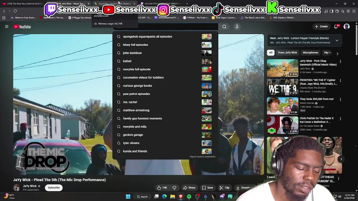Image resolution: width=358 pixels, height=201 pixels.
Task: Open the bookmarks bar apps grid icon
Action: [x=4, y=18]
